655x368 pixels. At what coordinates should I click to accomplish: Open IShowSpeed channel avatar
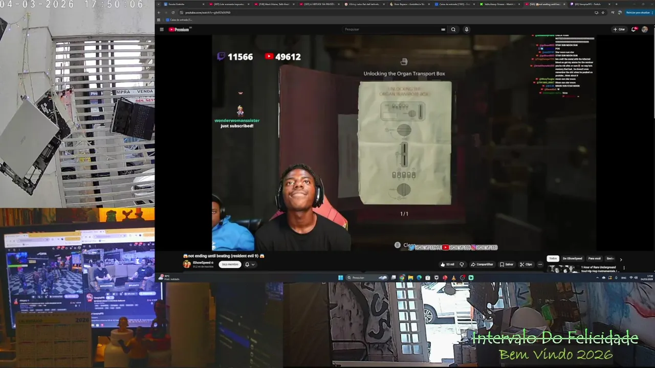187,264
